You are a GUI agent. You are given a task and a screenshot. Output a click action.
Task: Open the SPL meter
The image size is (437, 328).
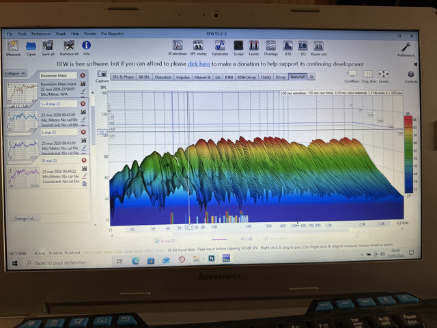199,48
